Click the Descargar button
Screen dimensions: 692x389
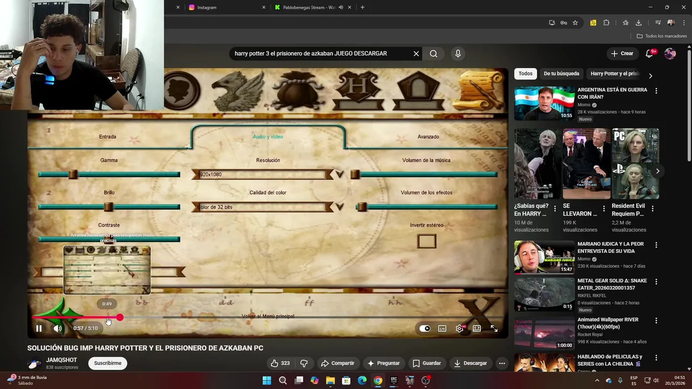470,363
